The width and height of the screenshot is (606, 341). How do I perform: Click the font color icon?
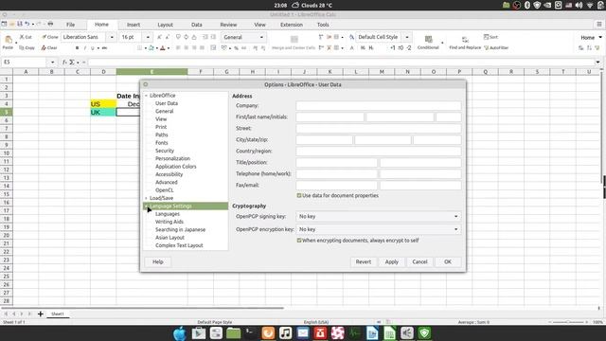click(163, 48)
